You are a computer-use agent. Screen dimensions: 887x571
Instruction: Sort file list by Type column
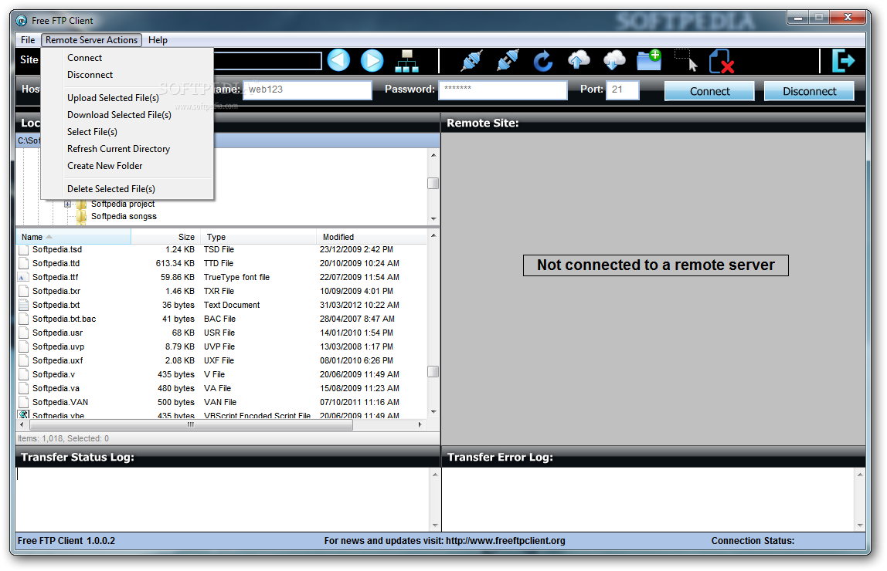coord(258,237)
